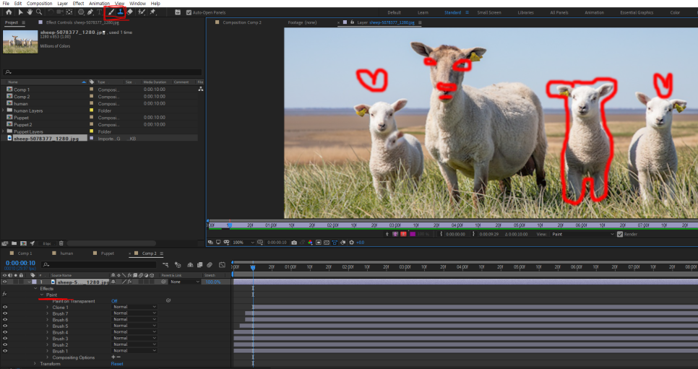Enable Frame Blending icon in timeline

(200, 265)
